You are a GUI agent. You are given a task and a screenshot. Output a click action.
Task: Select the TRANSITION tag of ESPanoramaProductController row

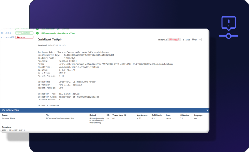24,33
